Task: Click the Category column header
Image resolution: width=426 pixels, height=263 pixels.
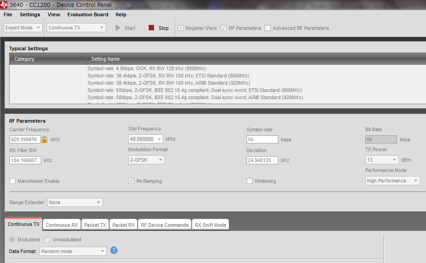Action: pos(48,59)
